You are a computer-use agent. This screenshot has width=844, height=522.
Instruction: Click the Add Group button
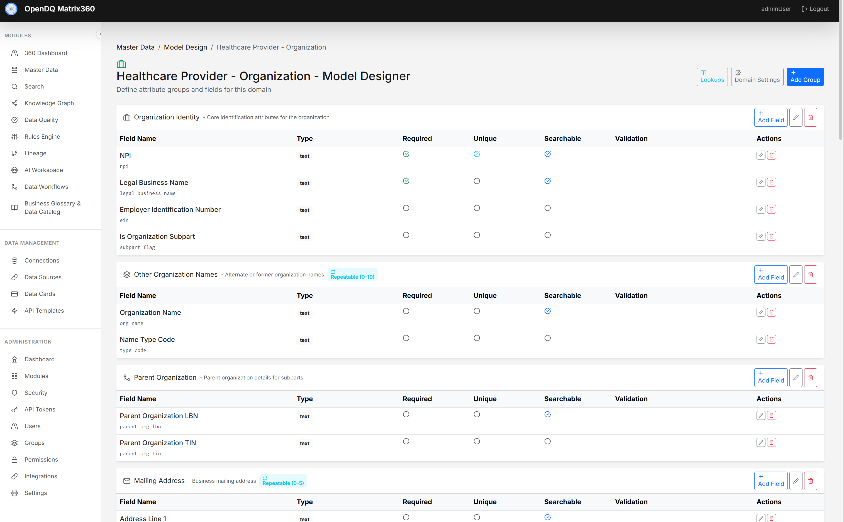[x=805, y=77]
